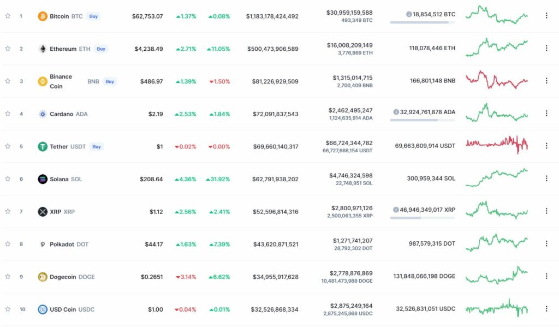Image resolution: width=559 pixels, height=327 pixels.
Task: Click Cardano circulating supply progress bar
Action: [x=422, y=120]
